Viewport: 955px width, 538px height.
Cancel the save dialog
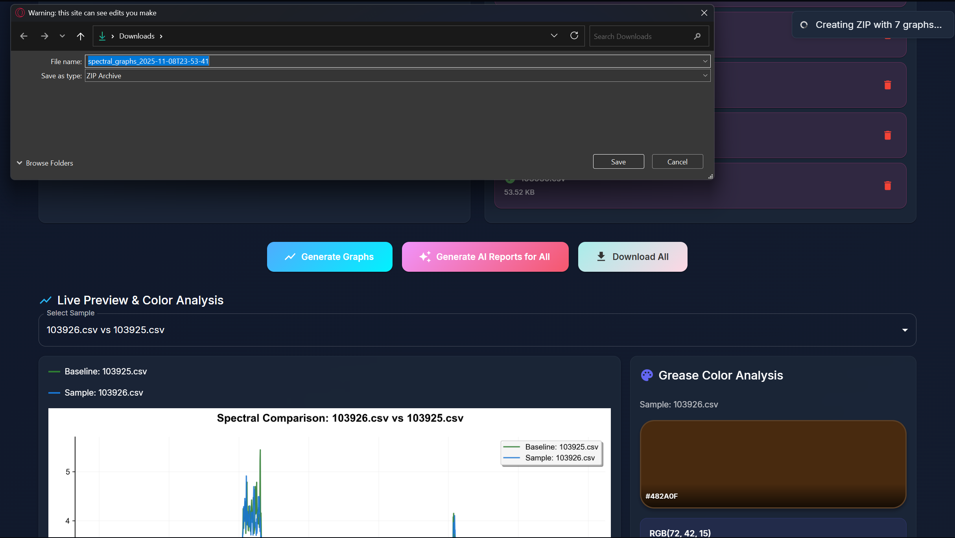point(677,162)
